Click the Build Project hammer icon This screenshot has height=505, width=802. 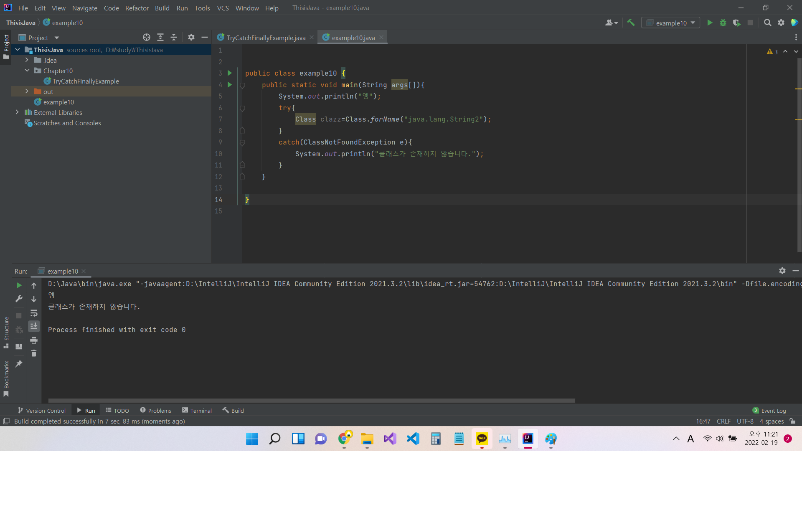631,23
